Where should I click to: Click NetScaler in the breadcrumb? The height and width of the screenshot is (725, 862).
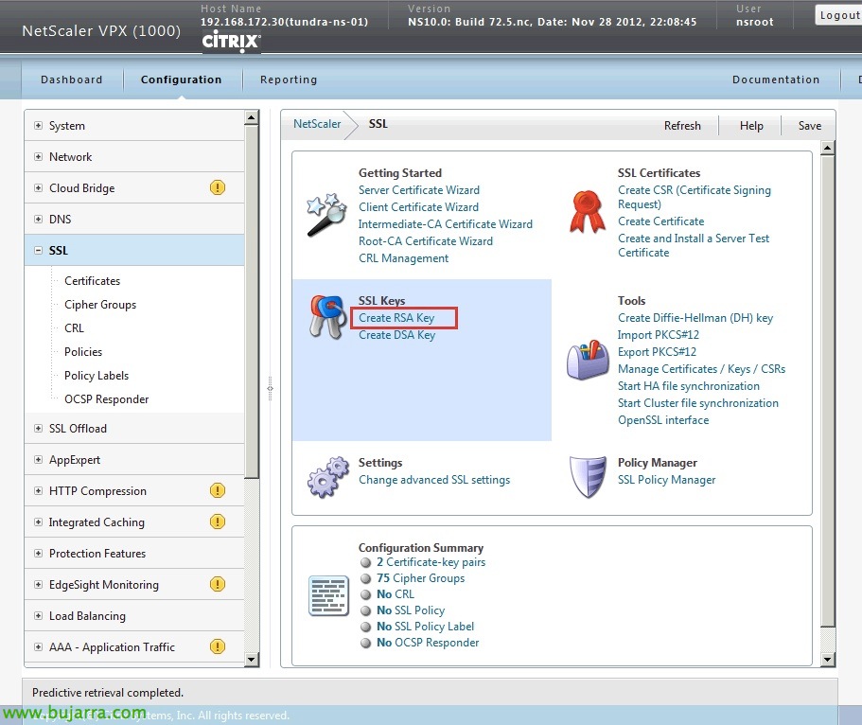(x=317, y=124)
